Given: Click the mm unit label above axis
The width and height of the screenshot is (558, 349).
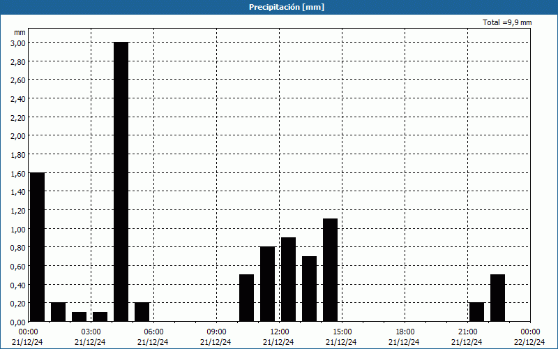Looking at the screenshot, I should pyautogui.click(x=20, y=32).
